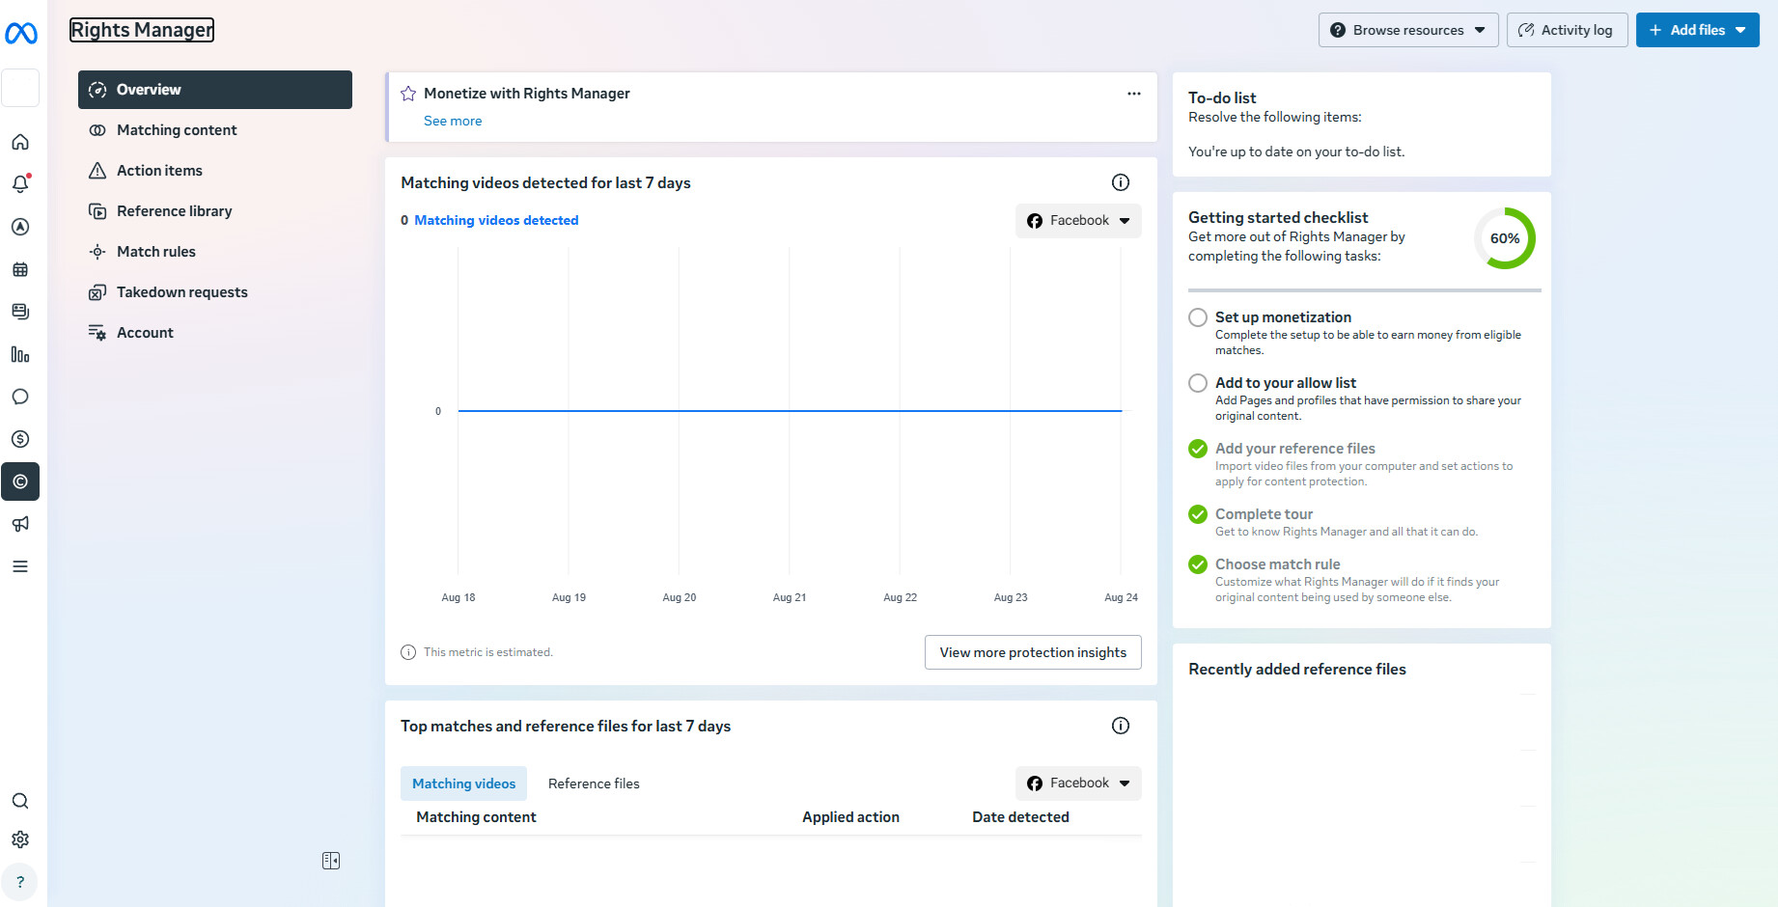The image size is (1778, 907).
Task: Click the 60% checklist progress ring
Action: (1504, 238)
